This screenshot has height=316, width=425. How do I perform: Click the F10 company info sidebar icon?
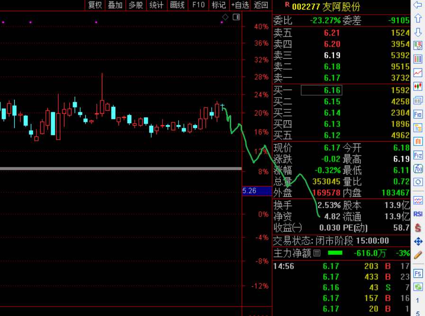coord(418,114)
